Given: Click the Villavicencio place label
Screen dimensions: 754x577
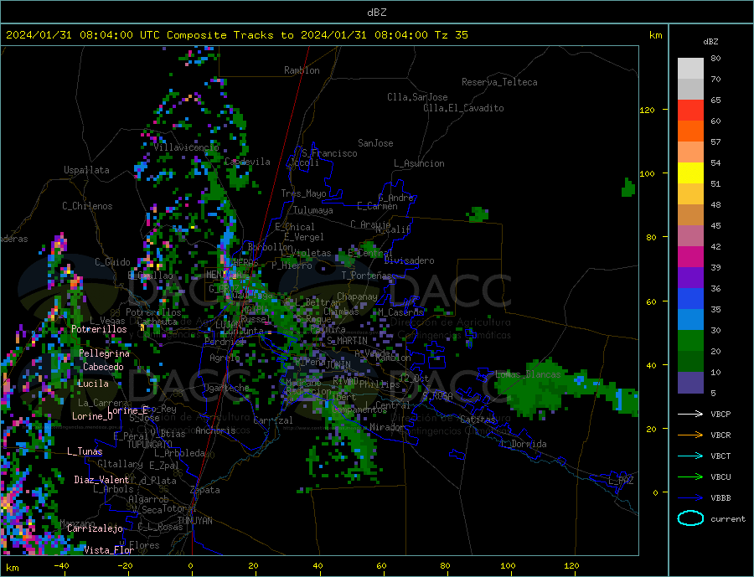Looking at the screenshot, I should pos(186,147).
